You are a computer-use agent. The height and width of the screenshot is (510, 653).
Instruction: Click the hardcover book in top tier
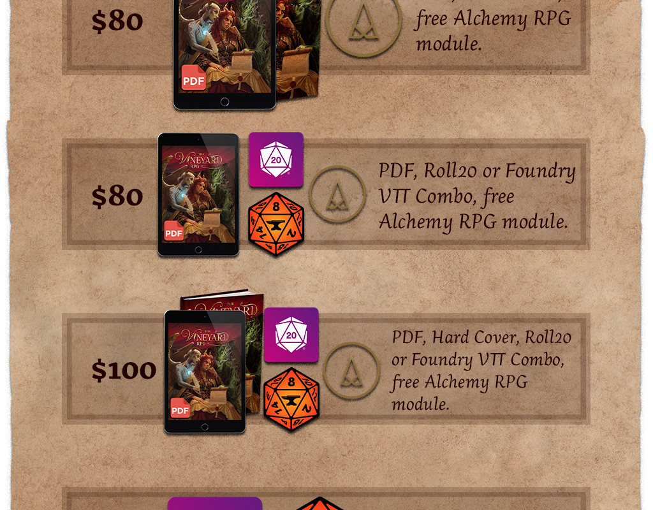[x=298, y=49]
